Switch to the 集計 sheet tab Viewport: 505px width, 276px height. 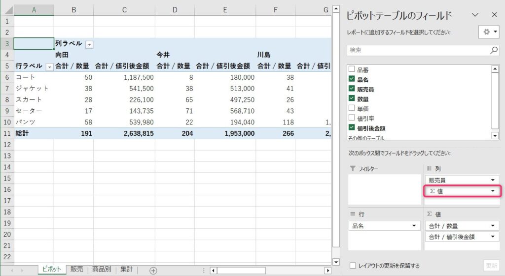coord(127,270)
